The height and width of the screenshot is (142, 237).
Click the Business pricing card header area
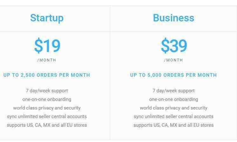[x=174, y=19]
